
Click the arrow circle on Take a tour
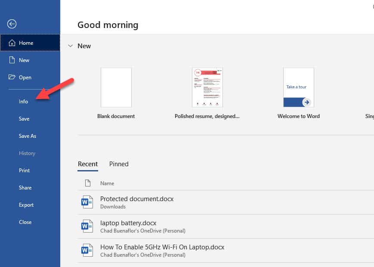[306, 102]
